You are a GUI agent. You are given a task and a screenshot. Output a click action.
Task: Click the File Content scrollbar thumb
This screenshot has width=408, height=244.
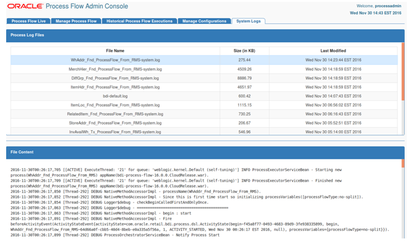click(403, 163)
